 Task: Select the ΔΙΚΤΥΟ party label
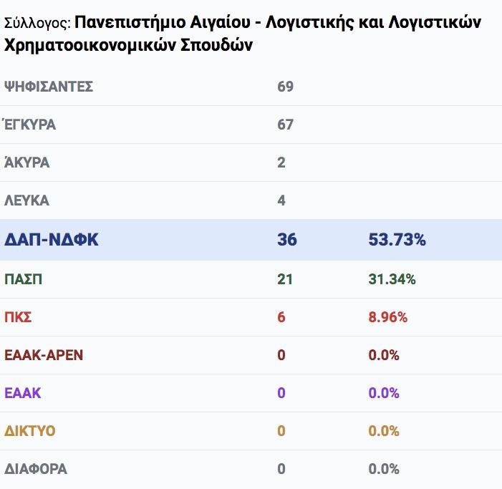[x=30, y=431]
